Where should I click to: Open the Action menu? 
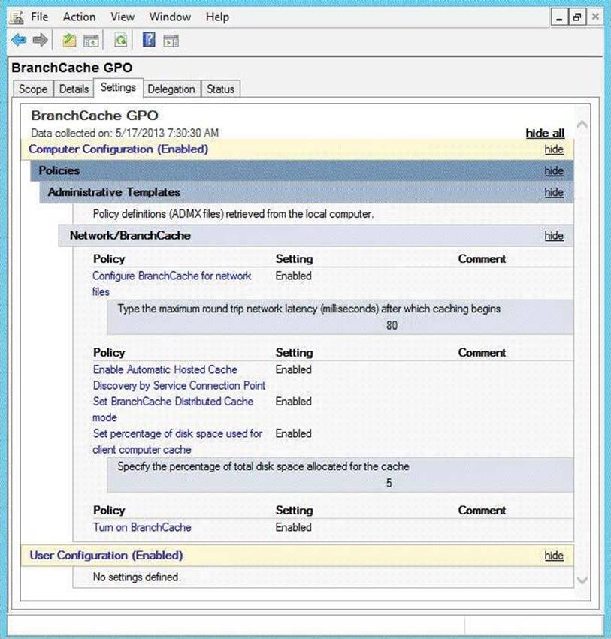(x=79, y=17)
